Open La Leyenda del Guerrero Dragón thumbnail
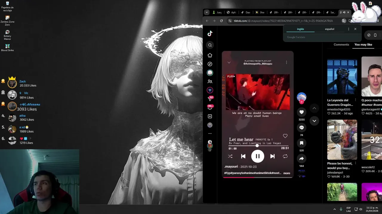 pyautogui.click(x=342, y=77)
